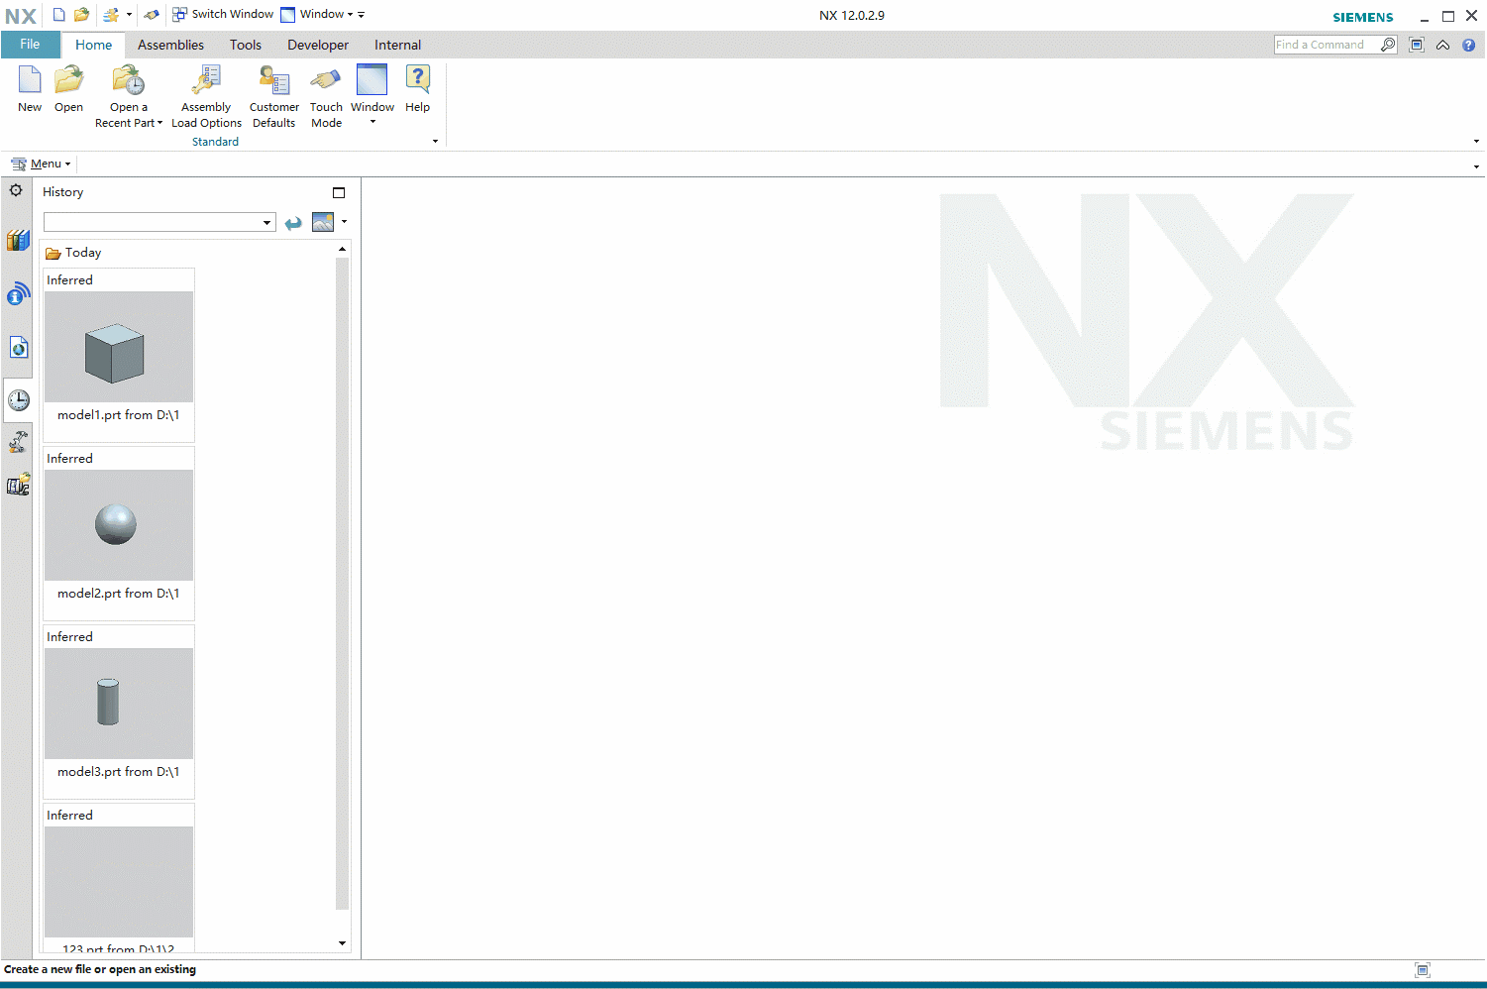Expand the History view options arrow
Screen dimensions: 1487x989
pos(344,222)
